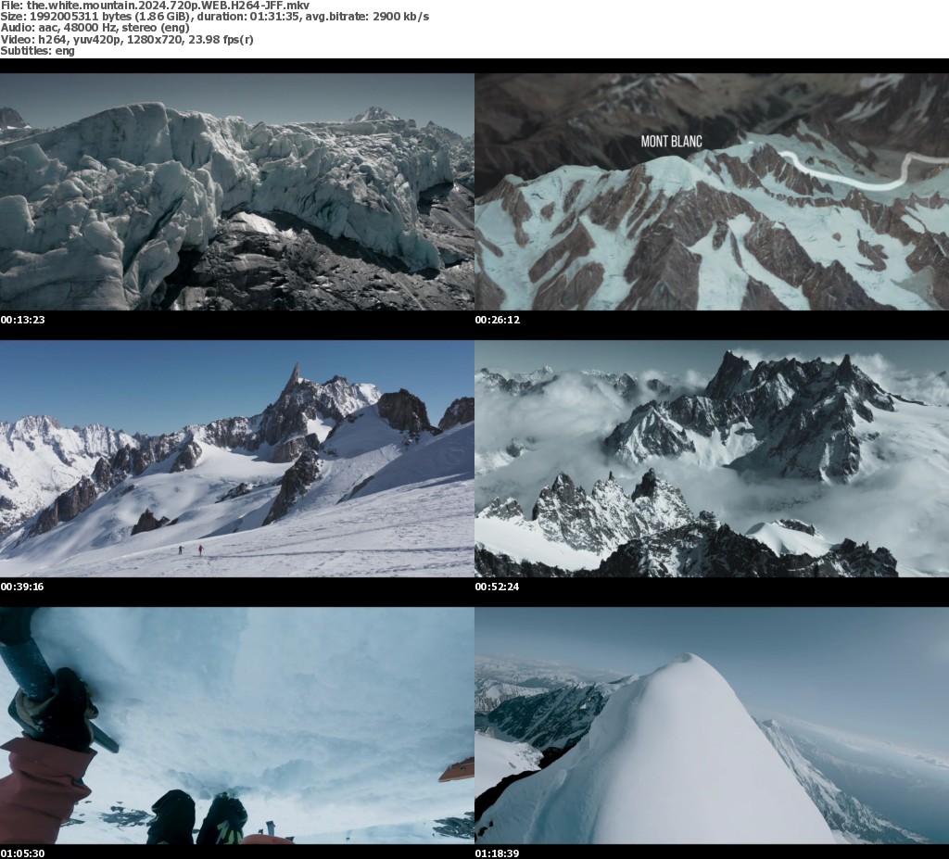This screenshot has height=859, width=949.
Task: Click the Video h264 1280x720 info line
Action: point(127,40)
